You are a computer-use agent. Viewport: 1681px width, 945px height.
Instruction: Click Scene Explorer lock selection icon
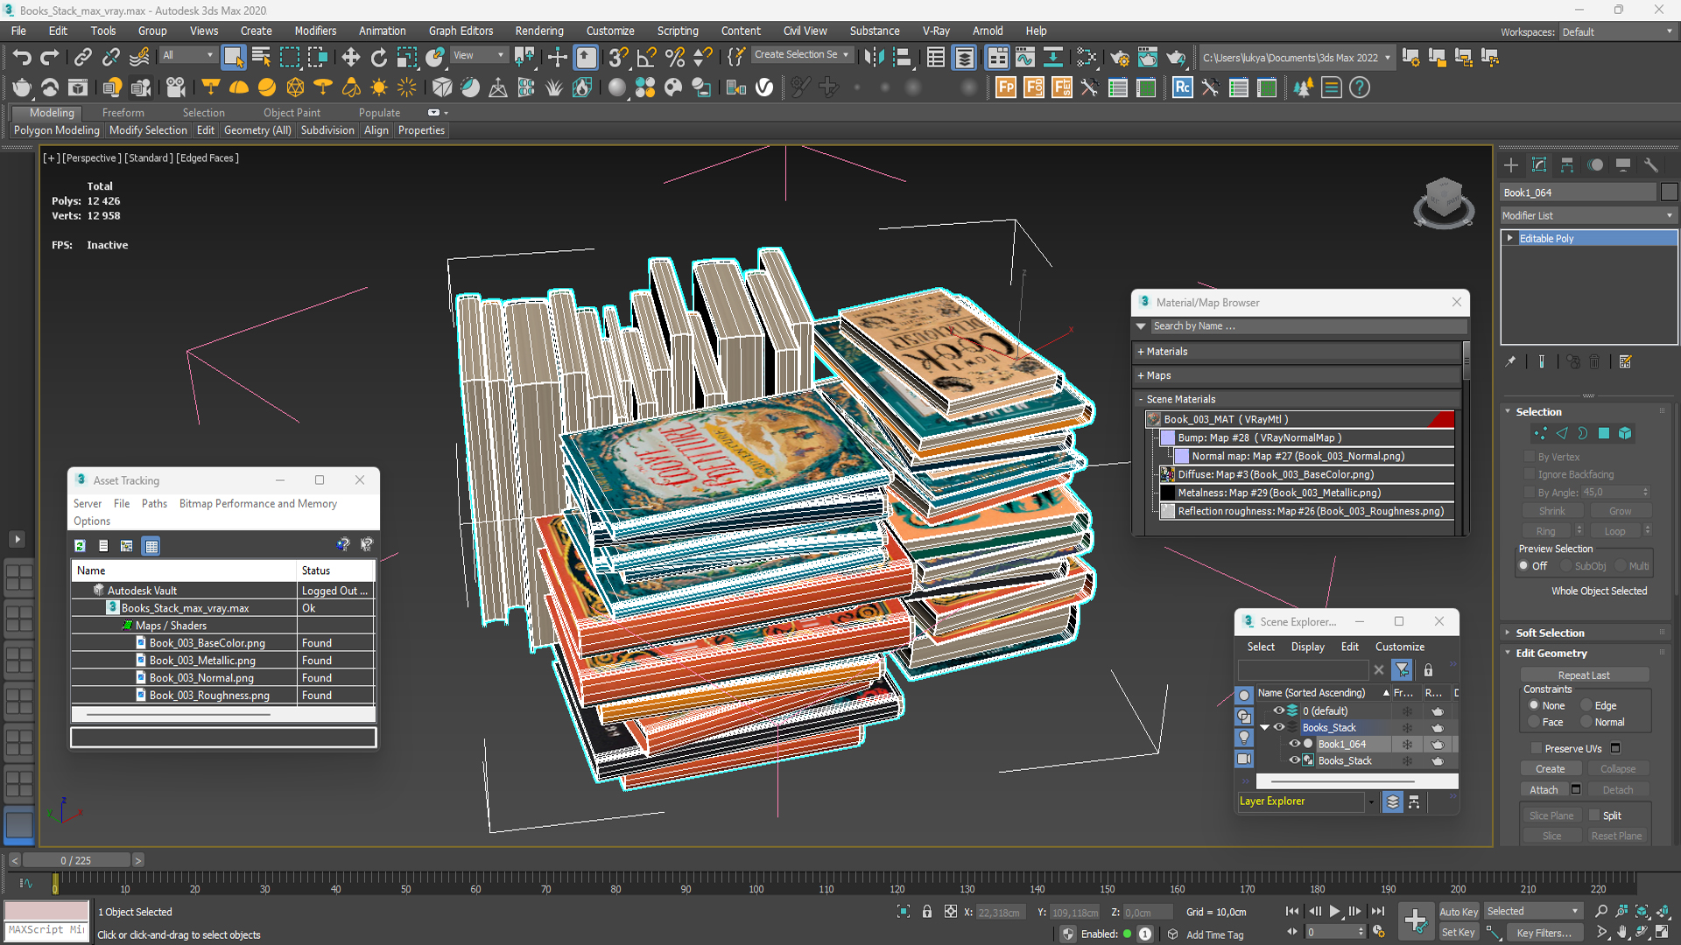[x=1428, y=670]
